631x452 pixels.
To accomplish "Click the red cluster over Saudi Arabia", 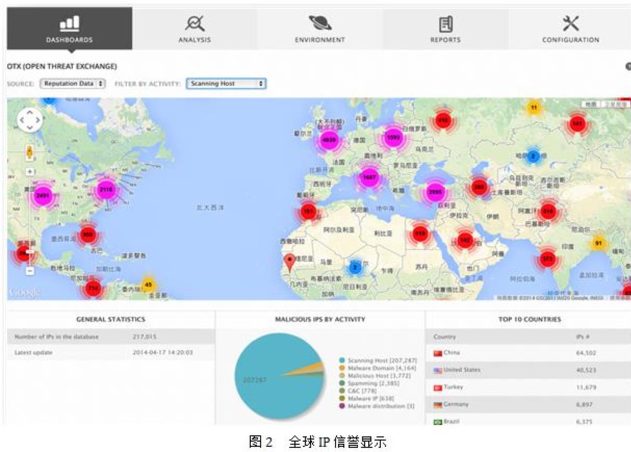I will (x=465, y=240).
